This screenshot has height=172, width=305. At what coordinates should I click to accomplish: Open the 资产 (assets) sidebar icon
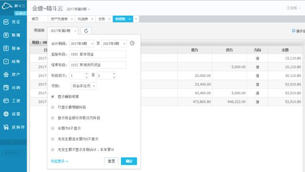point(6,75)
